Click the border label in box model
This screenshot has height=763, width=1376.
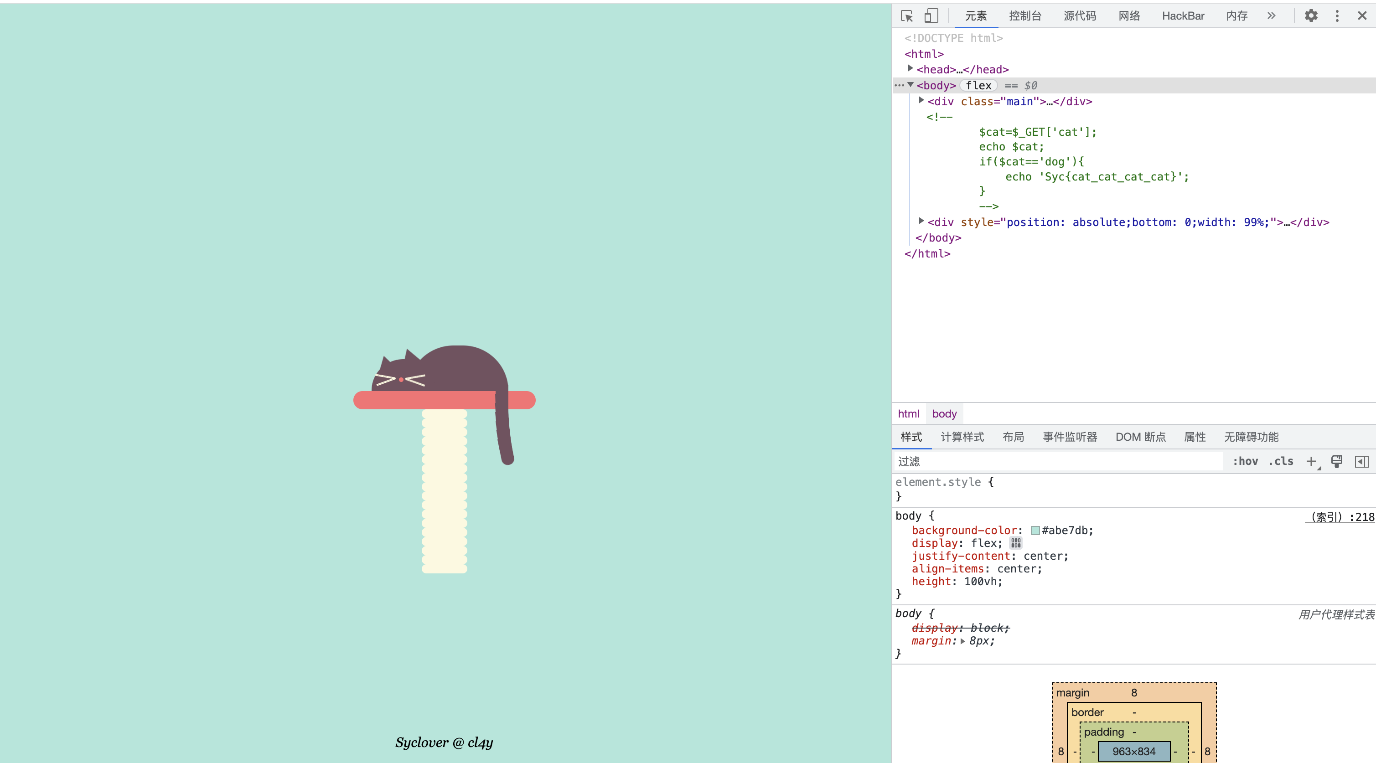[1087, 712]
